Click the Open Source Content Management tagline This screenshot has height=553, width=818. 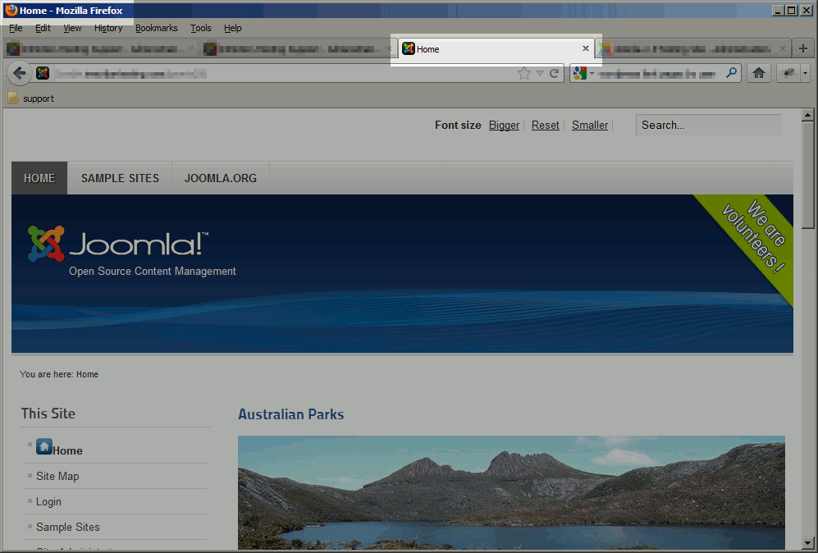pos(153,271)
